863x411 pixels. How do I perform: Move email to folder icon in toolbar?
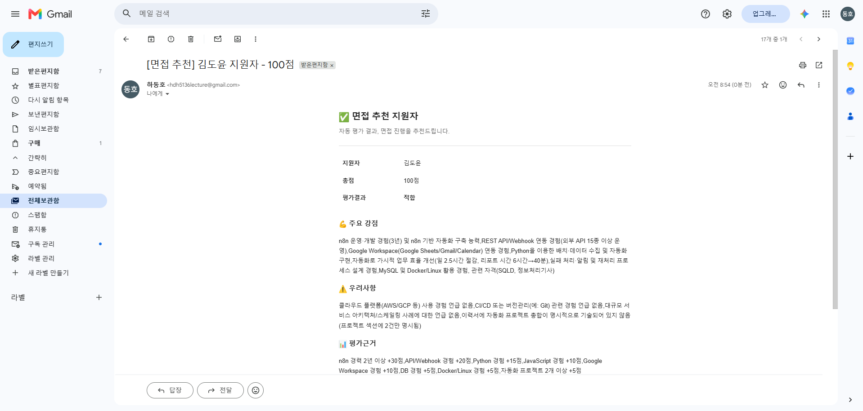pos(238,39)
